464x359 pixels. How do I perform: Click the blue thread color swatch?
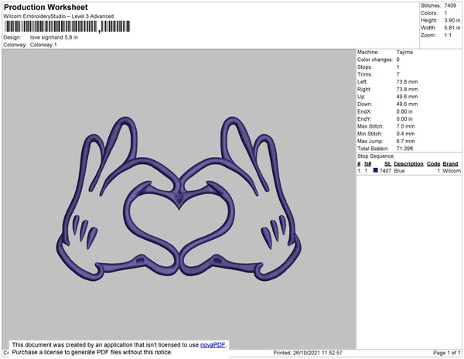tap(376, 170)
